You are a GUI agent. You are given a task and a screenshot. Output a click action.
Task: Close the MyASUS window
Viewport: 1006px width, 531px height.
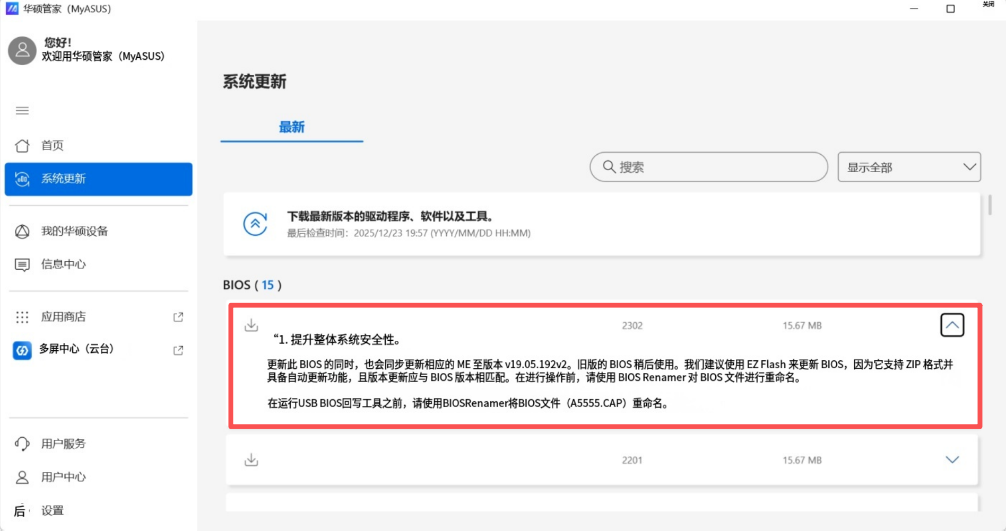point(988,5)
